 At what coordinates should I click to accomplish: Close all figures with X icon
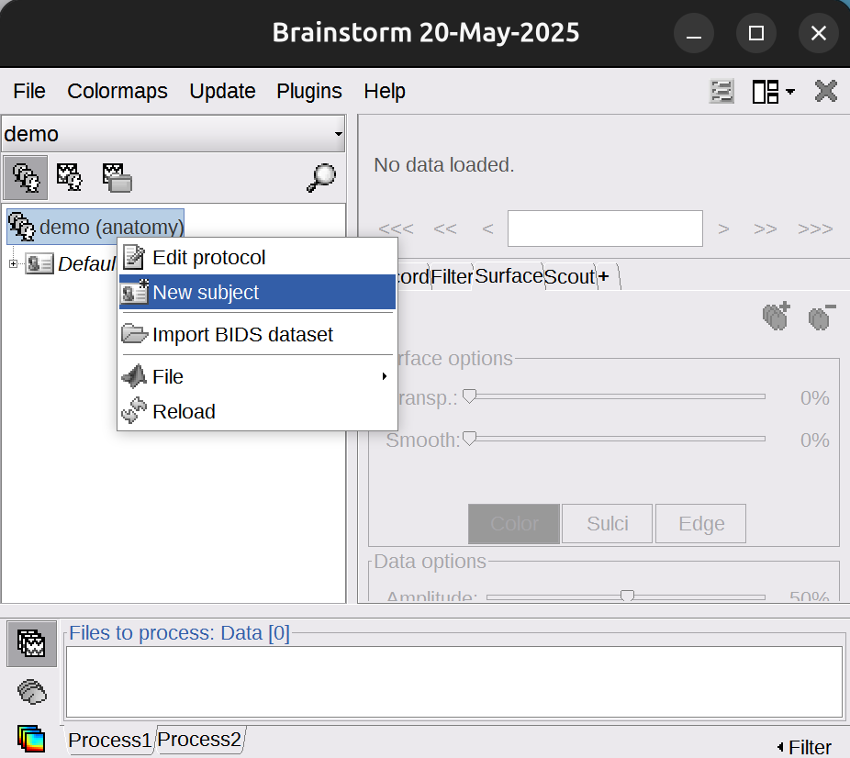826,91
